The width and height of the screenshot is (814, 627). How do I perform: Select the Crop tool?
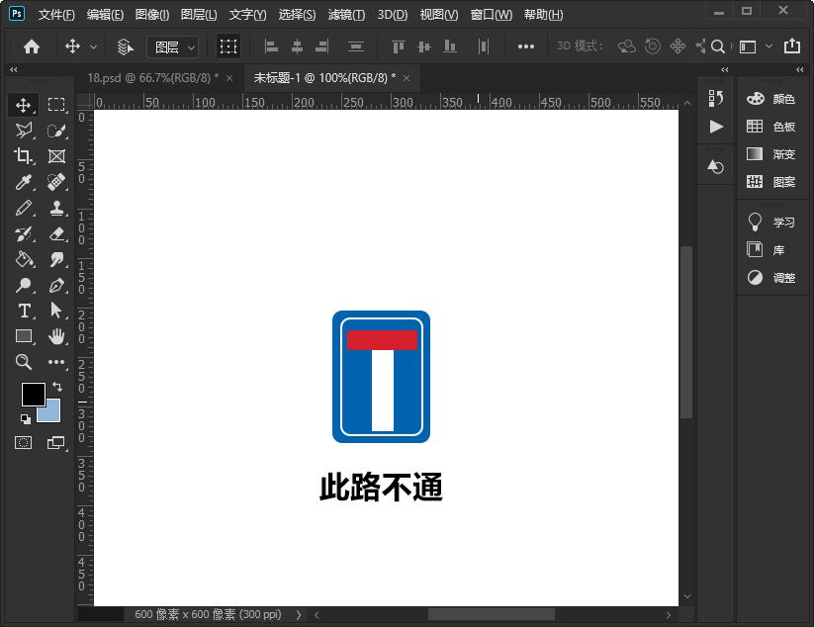pos(24,156)
